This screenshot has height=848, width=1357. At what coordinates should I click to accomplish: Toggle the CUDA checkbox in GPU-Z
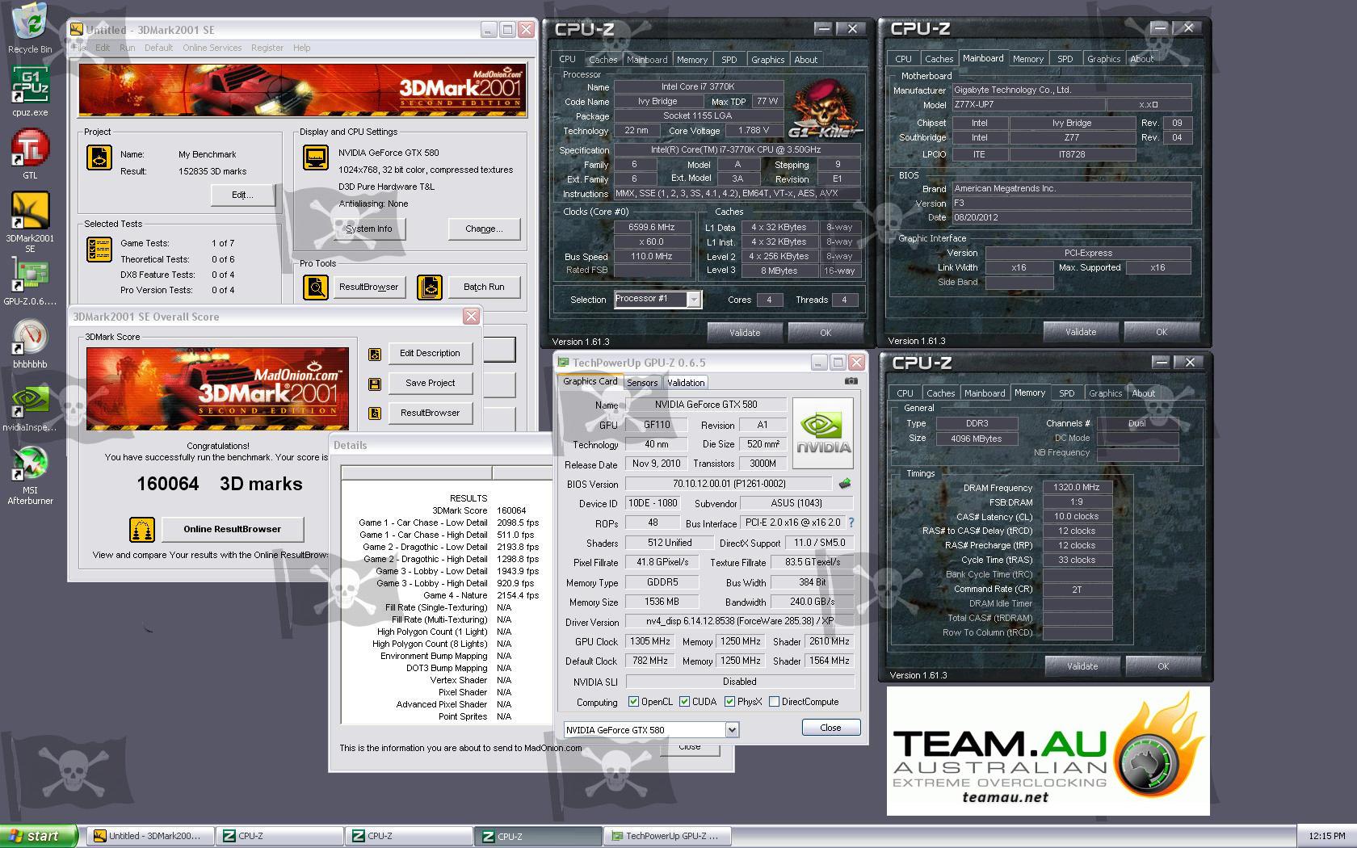(x=685, y=702)
